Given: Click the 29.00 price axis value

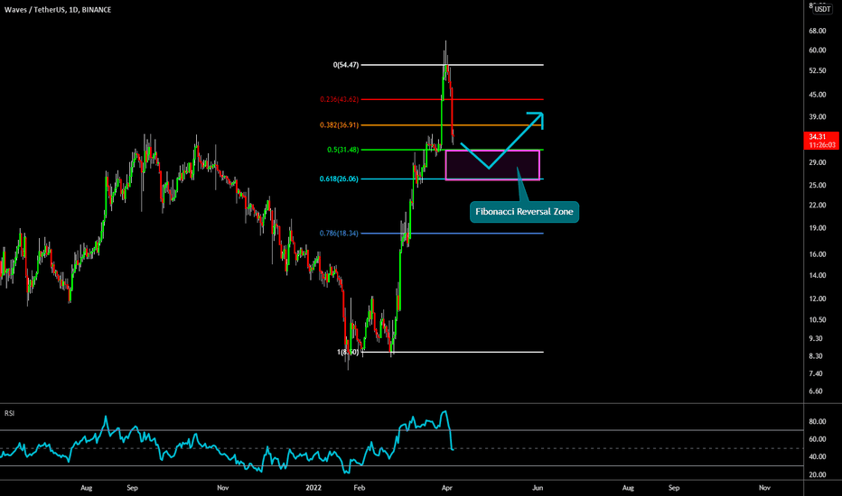Looking at the screenshot, I should pos(818,162).
